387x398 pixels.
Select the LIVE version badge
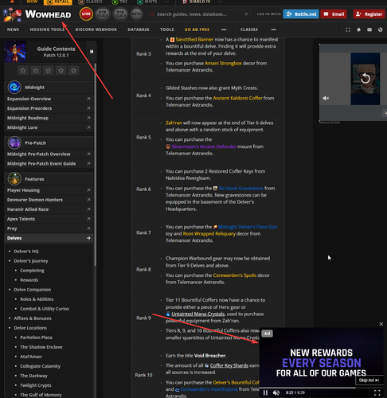click(86, 14)
